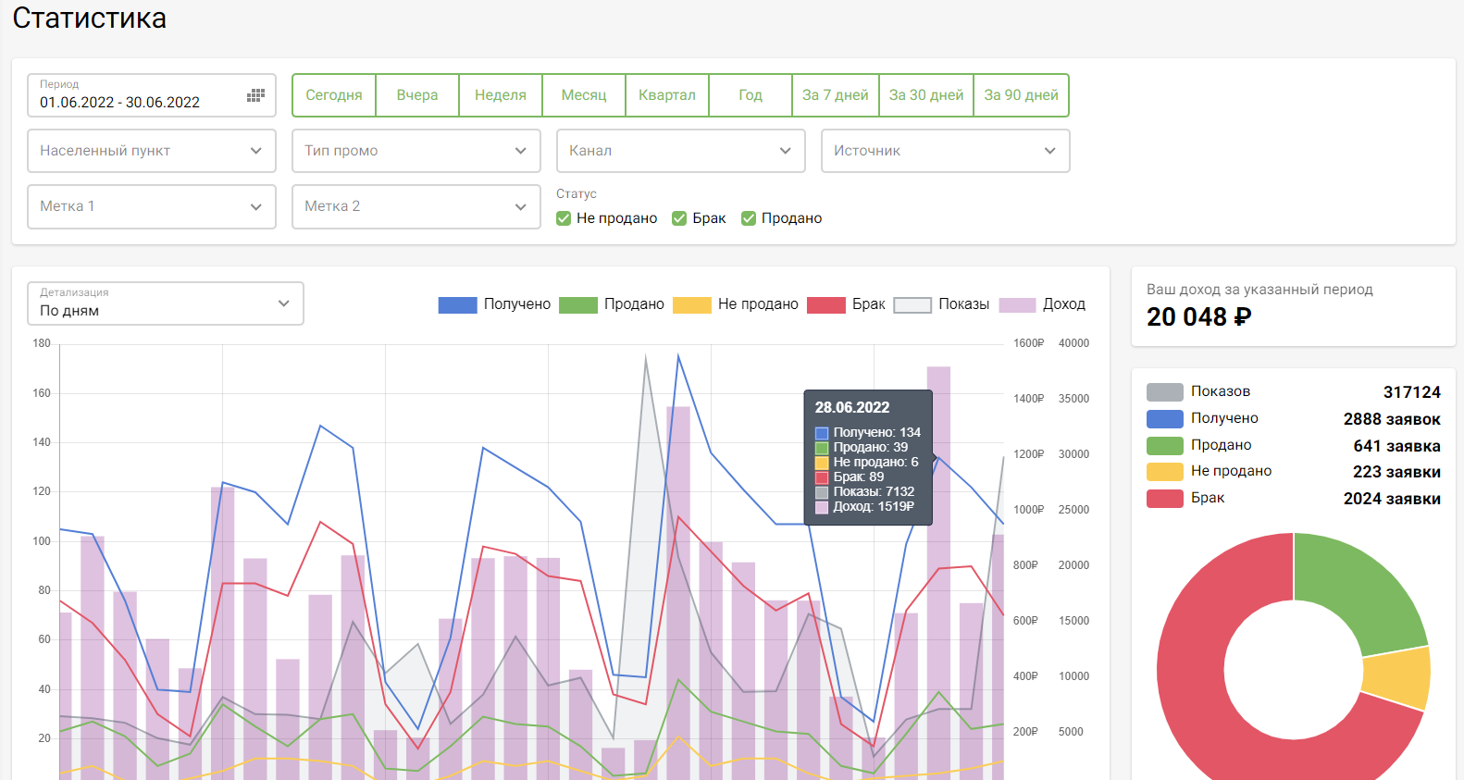Click the grey Показов summary color marker
Screen dimensions: 1464x780
[x=1164, y=392]
